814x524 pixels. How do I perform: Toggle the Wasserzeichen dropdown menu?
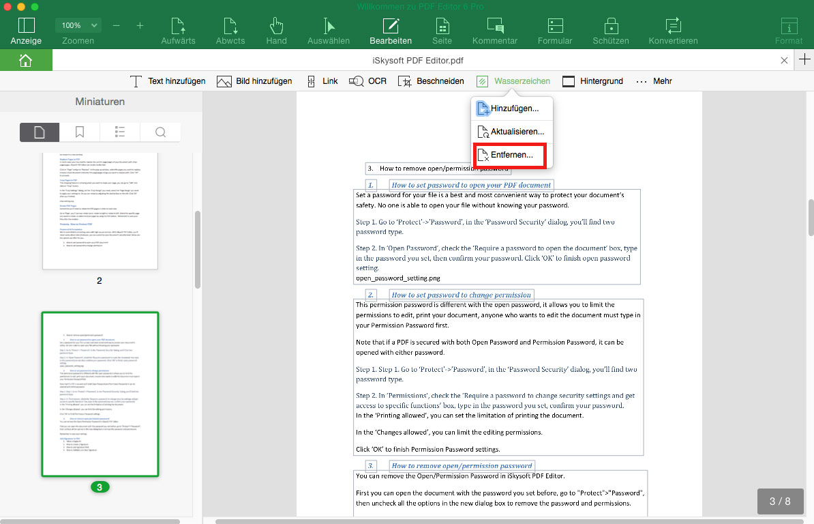pos(513,81)
